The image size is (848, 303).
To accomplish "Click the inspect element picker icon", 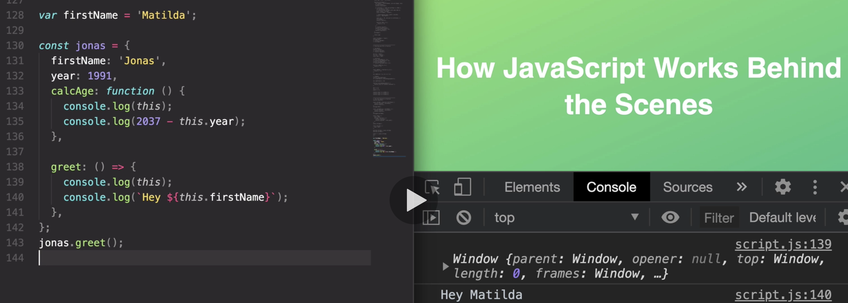I will pyautogui.click(x=432, y=187).
